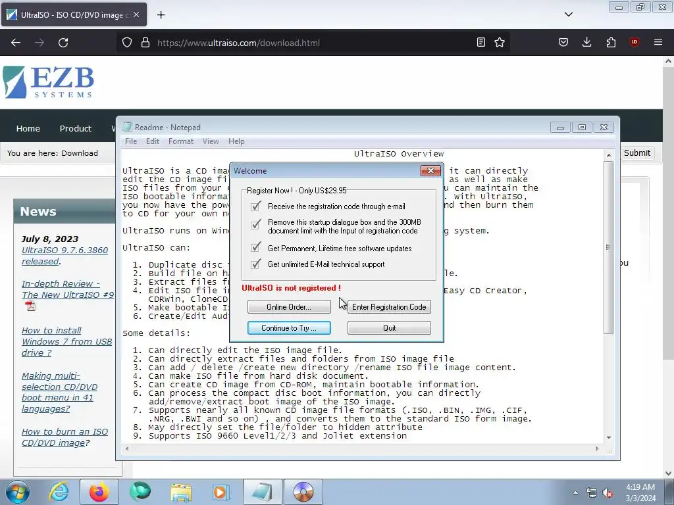Image resolution: width=674 pixels, height=505 pixels.
Task: Open the Notepad Edit menu
Action: pos(153,141)
